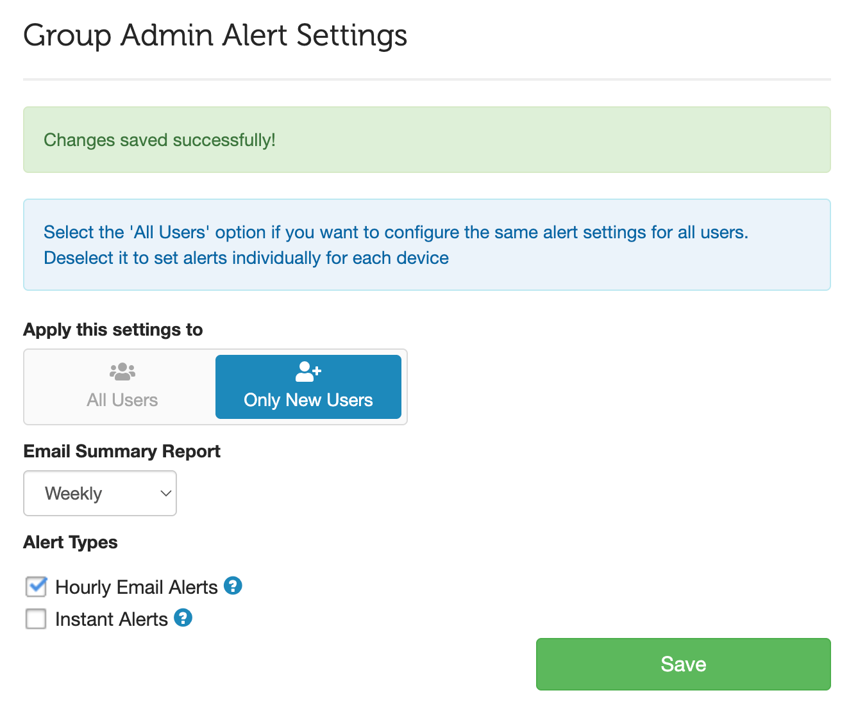The width and height of the screenshot is (858, 711).
Task: Click the chevron arrow on the Weekly select
Action: click(165, 493)
